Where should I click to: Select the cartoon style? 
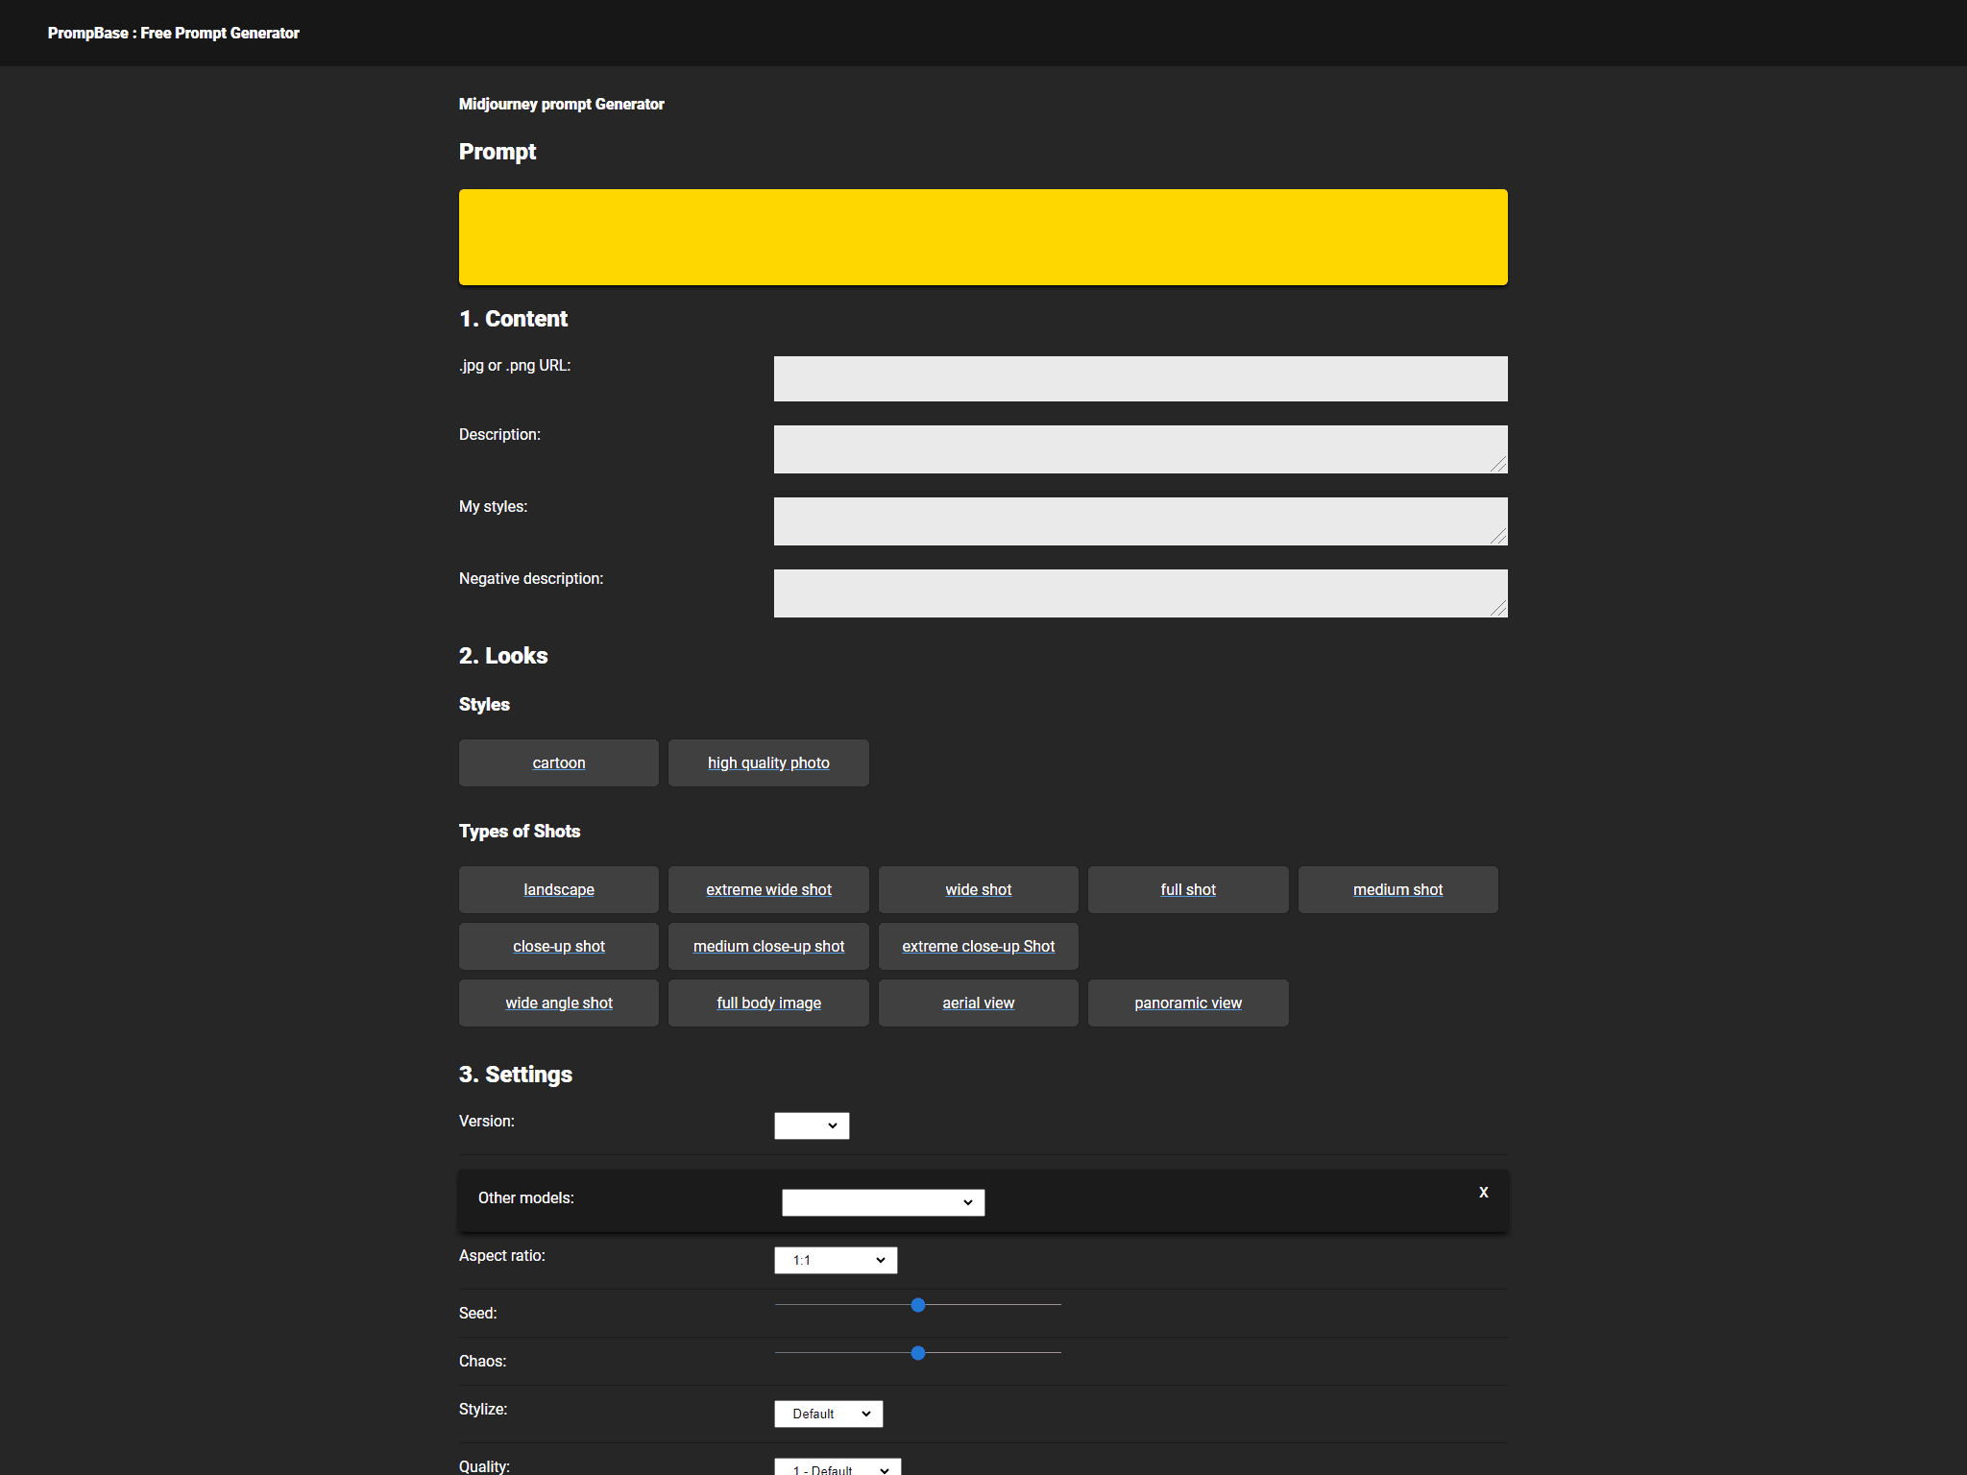559,762
